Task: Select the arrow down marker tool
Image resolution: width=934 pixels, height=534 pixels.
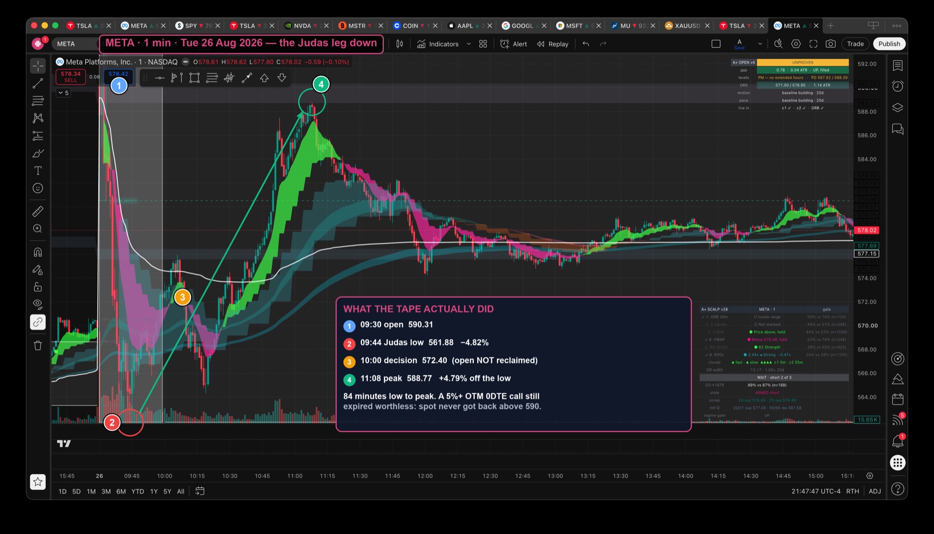Action: [x=282, y=78]
